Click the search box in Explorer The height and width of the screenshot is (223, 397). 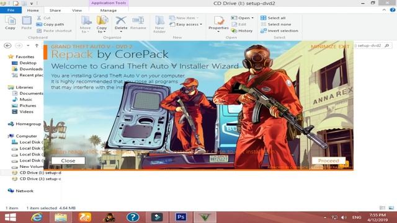(x=372, y=45)
